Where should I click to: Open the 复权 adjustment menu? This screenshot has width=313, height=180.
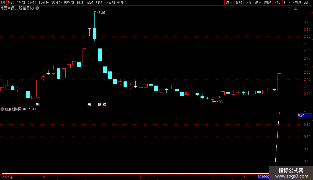point(229,2)
